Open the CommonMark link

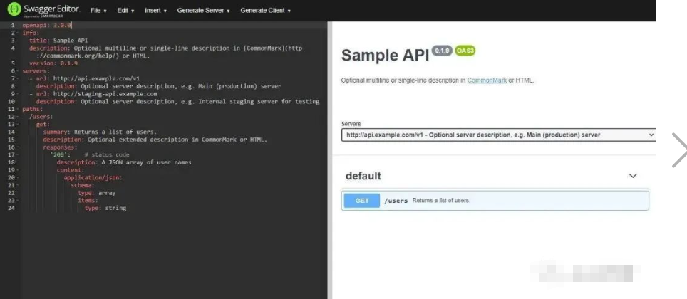point(487,80)
